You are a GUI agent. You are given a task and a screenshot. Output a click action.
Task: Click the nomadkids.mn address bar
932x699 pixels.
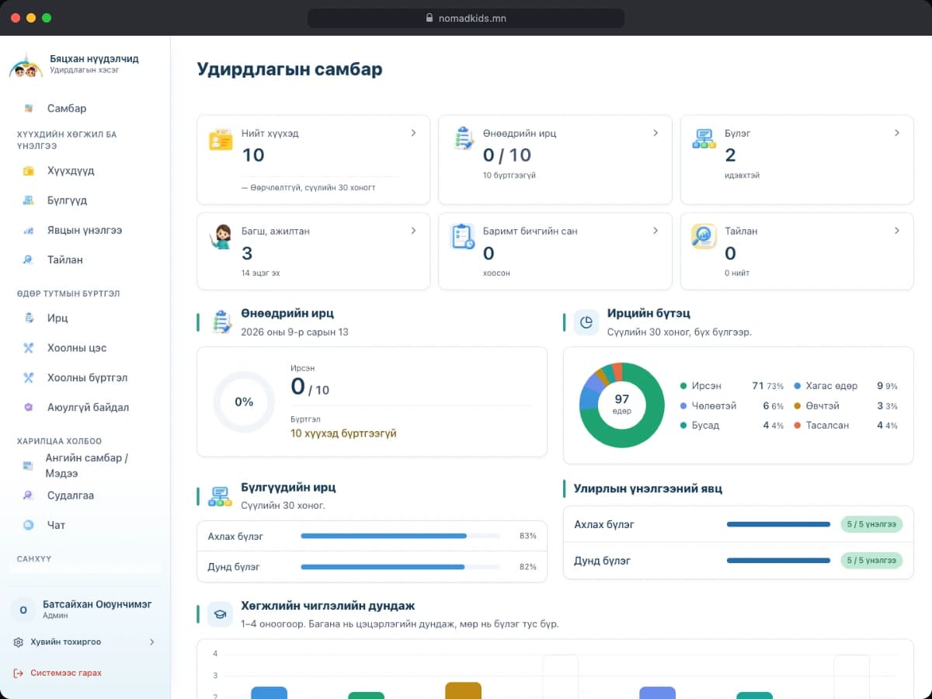466,18
